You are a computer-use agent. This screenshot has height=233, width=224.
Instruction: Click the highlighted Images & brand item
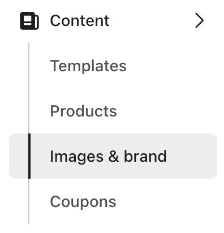pos(113,156)
